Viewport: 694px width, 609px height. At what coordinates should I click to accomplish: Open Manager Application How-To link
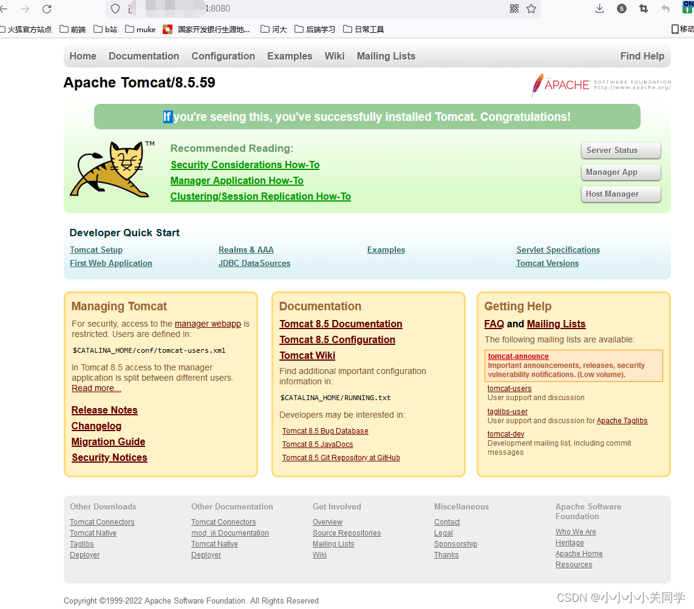coord(237,180)
